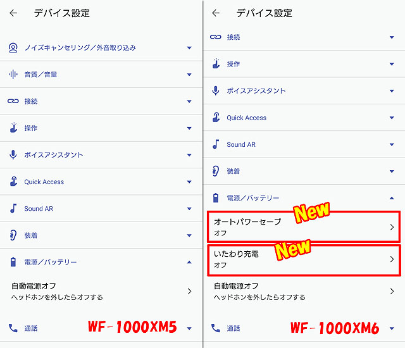
Task: Click the ear wearing icon in right panel
Action: pos(216,171)
